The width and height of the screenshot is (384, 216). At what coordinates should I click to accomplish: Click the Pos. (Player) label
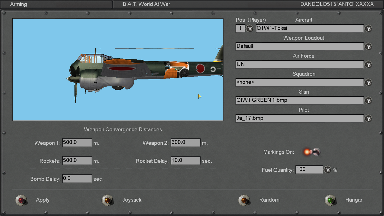tap(251, 20)
